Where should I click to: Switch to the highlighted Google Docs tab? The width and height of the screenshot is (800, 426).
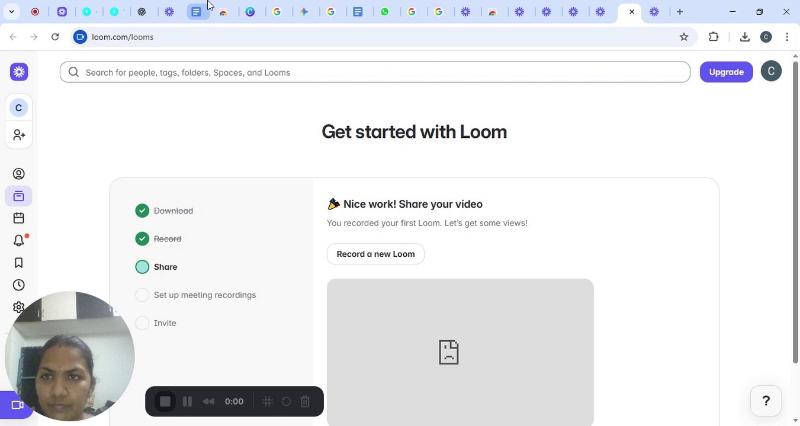pyautogui.click(x=197, y=12)
